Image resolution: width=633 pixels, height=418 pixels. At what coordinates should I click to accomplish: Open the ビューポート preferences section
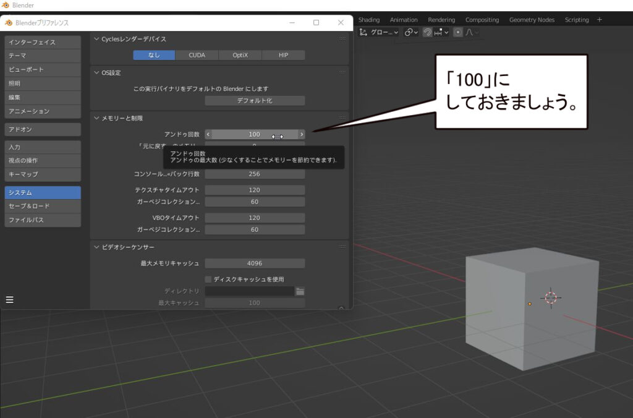[43, 69]
